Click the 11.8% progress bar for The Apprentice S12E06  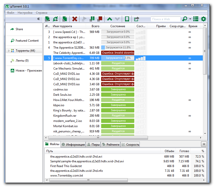coord(118,48)
